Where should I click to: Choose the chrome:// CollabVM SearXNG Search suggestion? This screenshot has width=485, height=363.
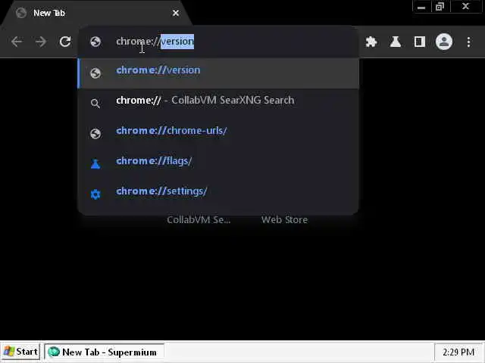click(218, 104)
